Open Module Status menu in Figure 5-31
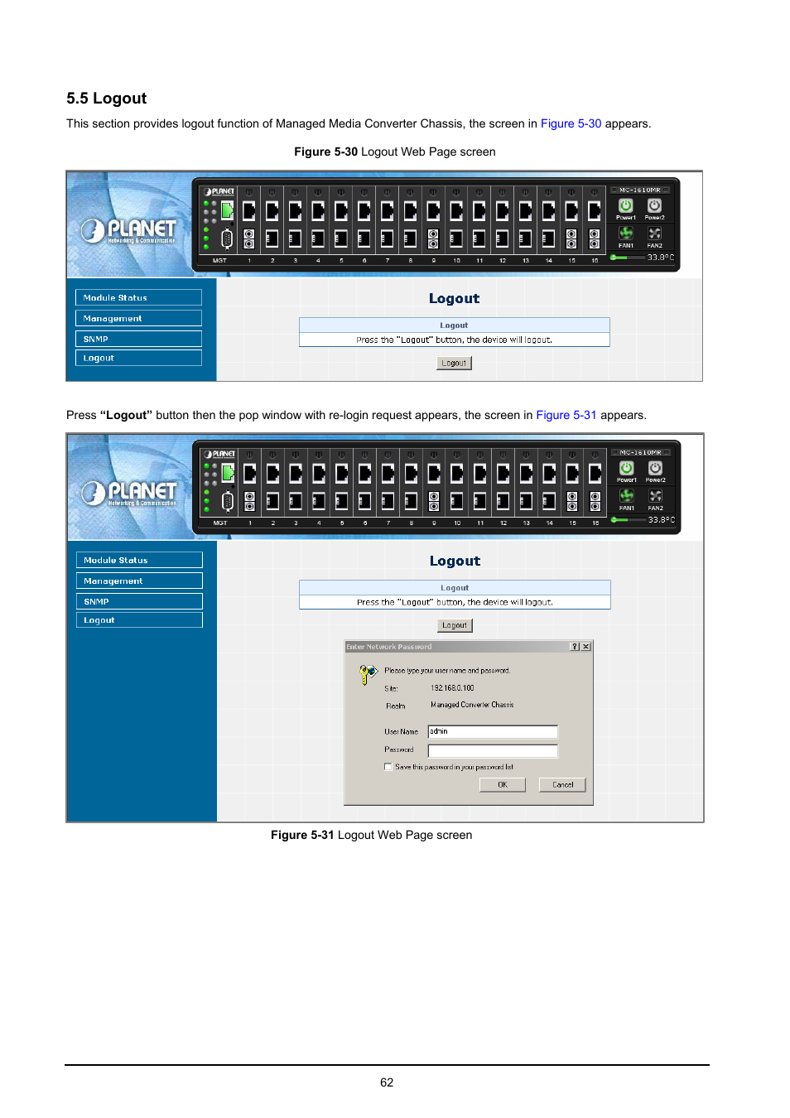The image size is (790, 1118). [x=139, y=560]
